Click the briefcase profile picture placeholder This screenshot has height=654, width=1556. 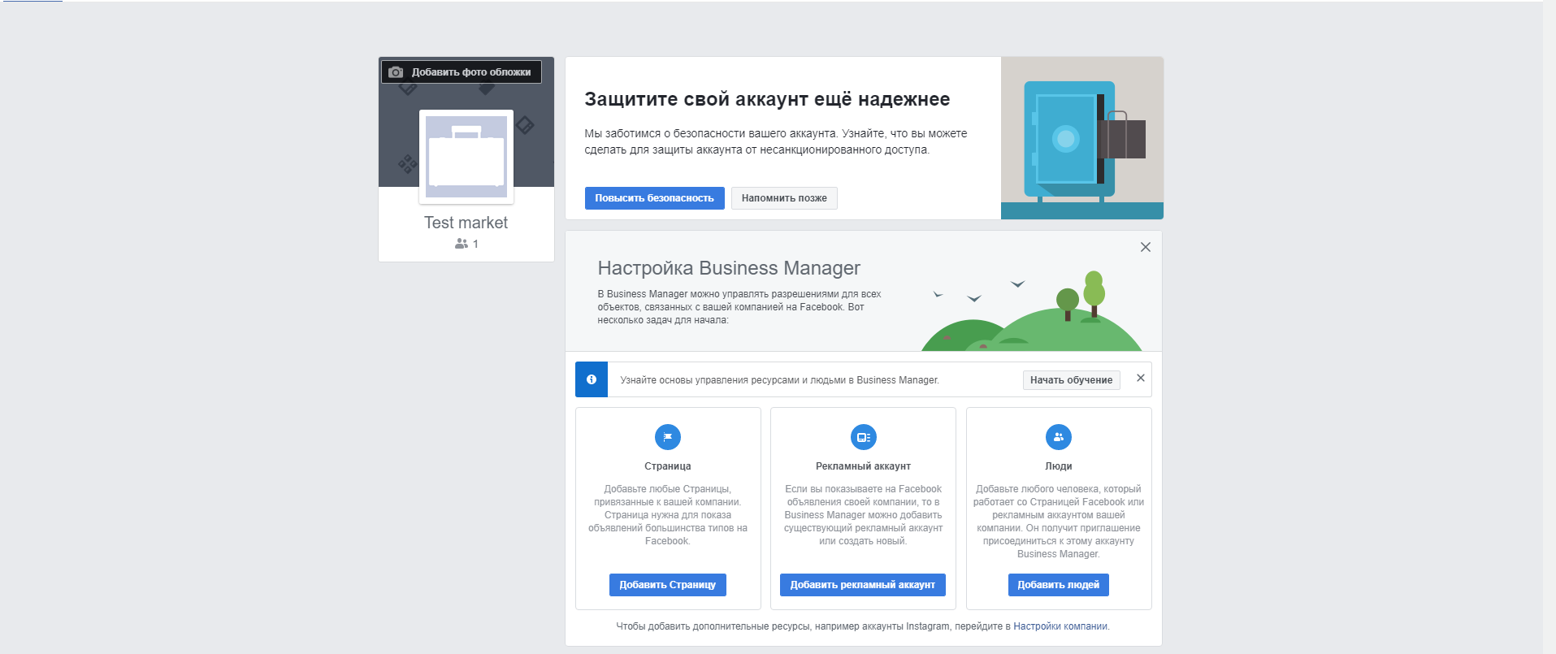click(x=466, y=157)
